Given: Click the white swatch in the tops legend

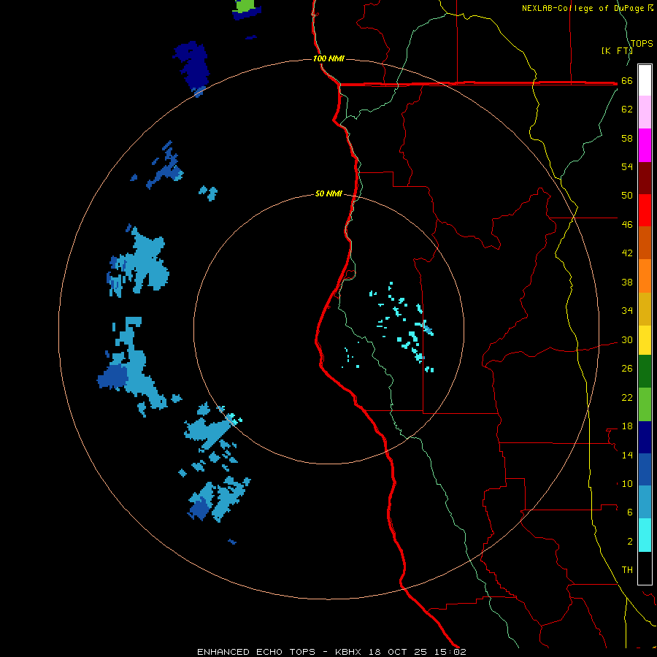Looking at the screenshot, I should click(645, 80).
